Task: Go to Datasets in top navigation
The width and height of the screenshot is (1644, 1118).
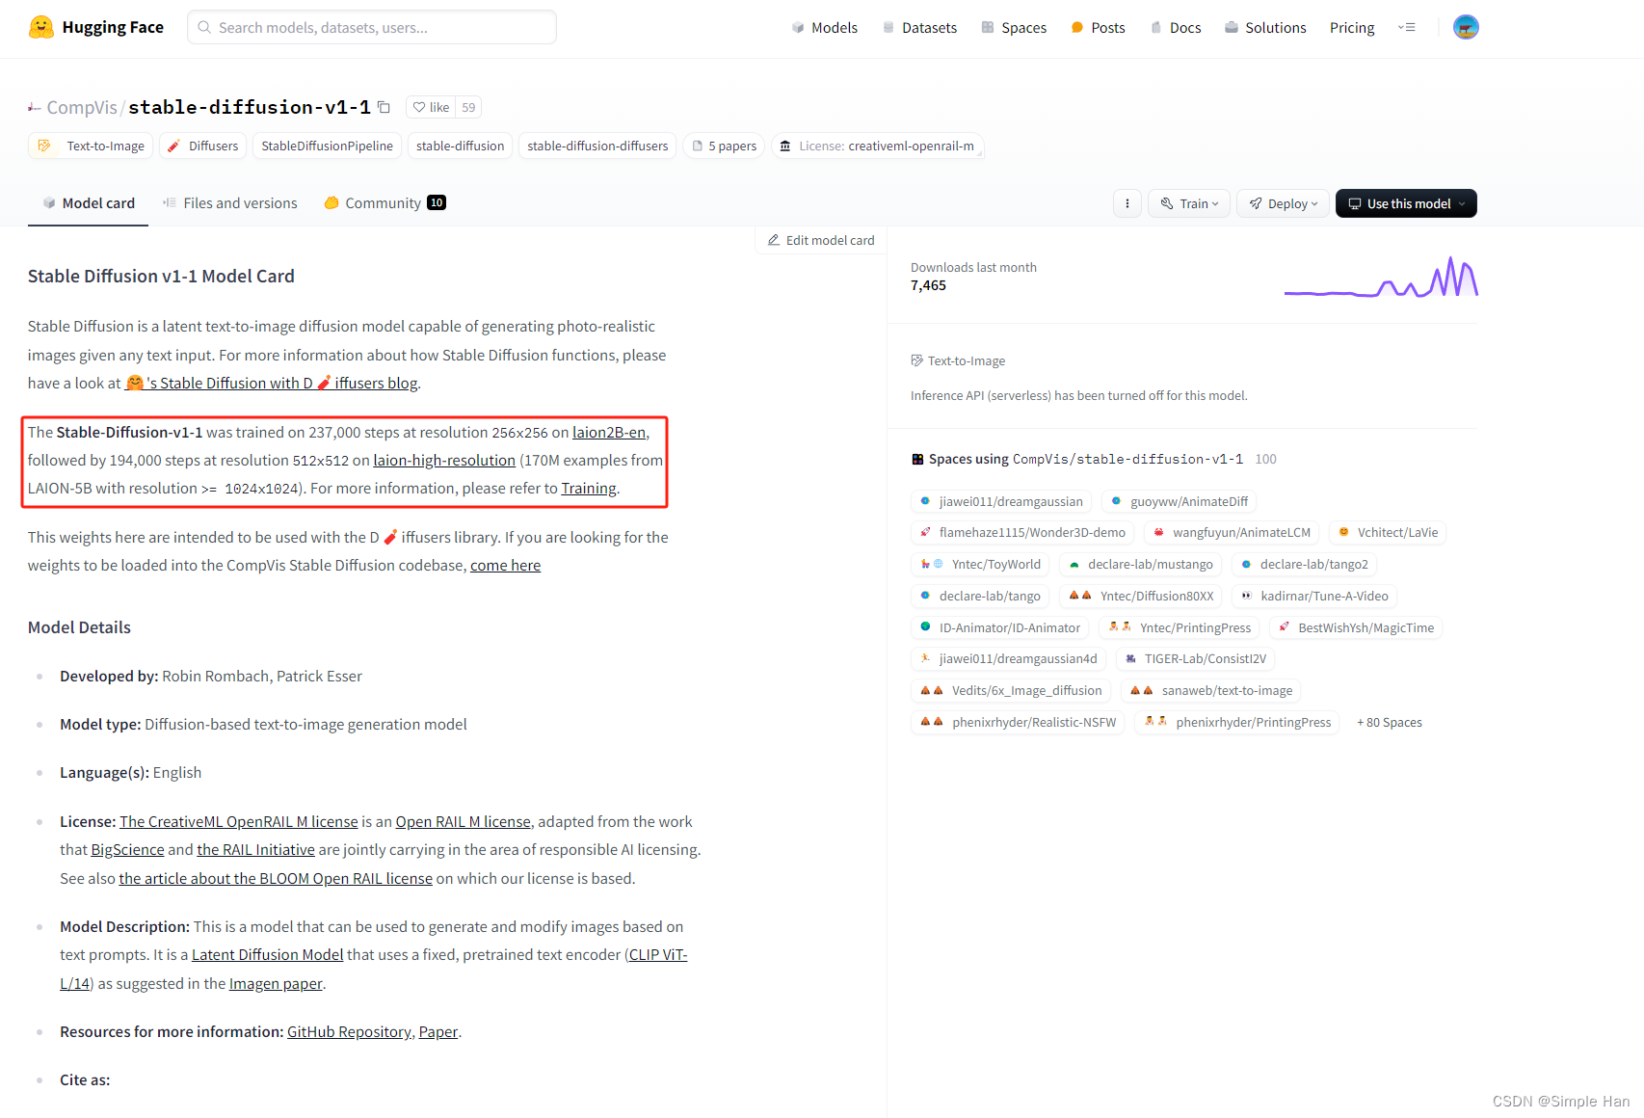Action: coord(919,27)
